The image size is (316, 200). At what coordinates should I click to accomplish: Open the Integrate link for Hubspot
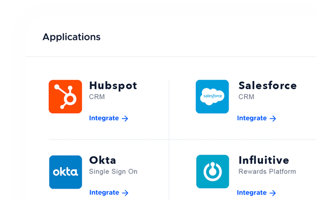pyautogui.click(x=104, y=118)
